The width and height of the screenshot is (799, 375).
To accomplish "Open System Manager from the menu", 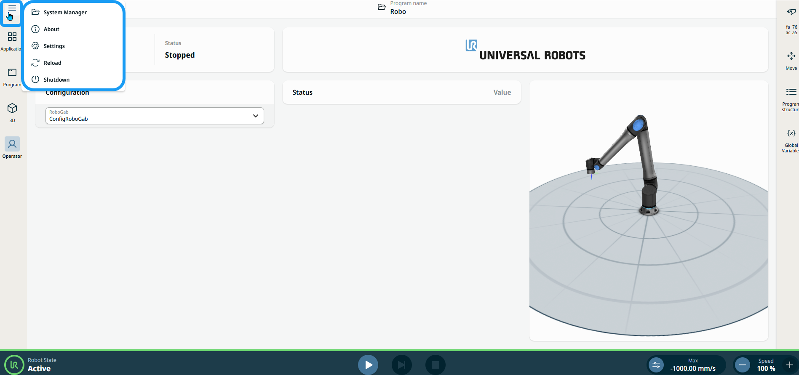I will pos(65,13).
